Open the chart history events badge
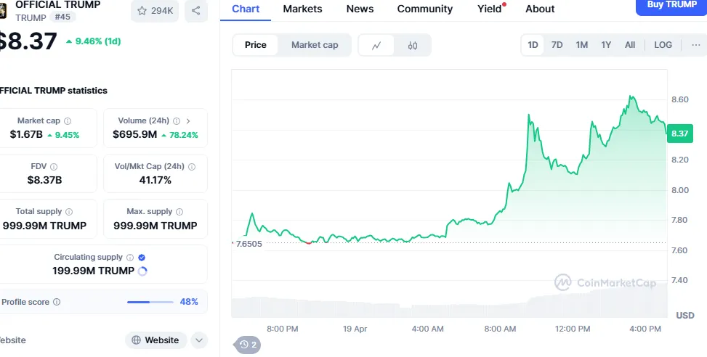The image size is (707, 357). click(248, 345)
